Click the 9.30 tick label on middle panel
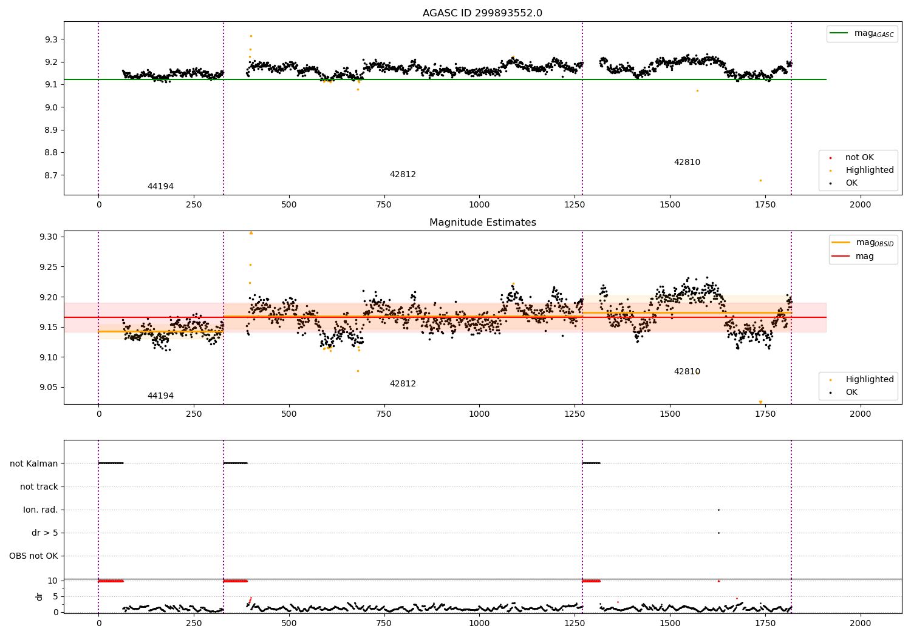The height and width of the screenshot is (637, 911). [x=49, y=237]
